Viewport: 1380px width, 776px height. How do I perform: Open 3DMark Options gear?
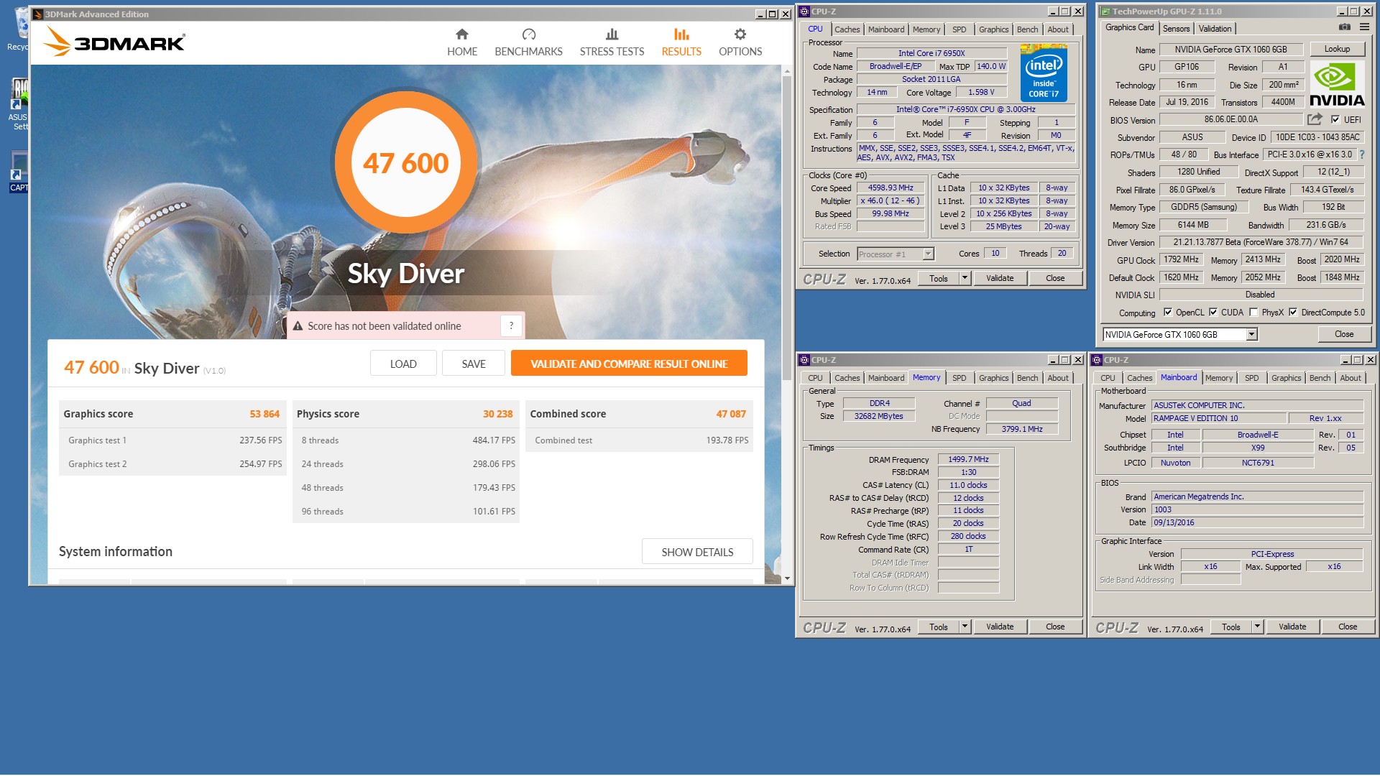click(x=740, y=43)
